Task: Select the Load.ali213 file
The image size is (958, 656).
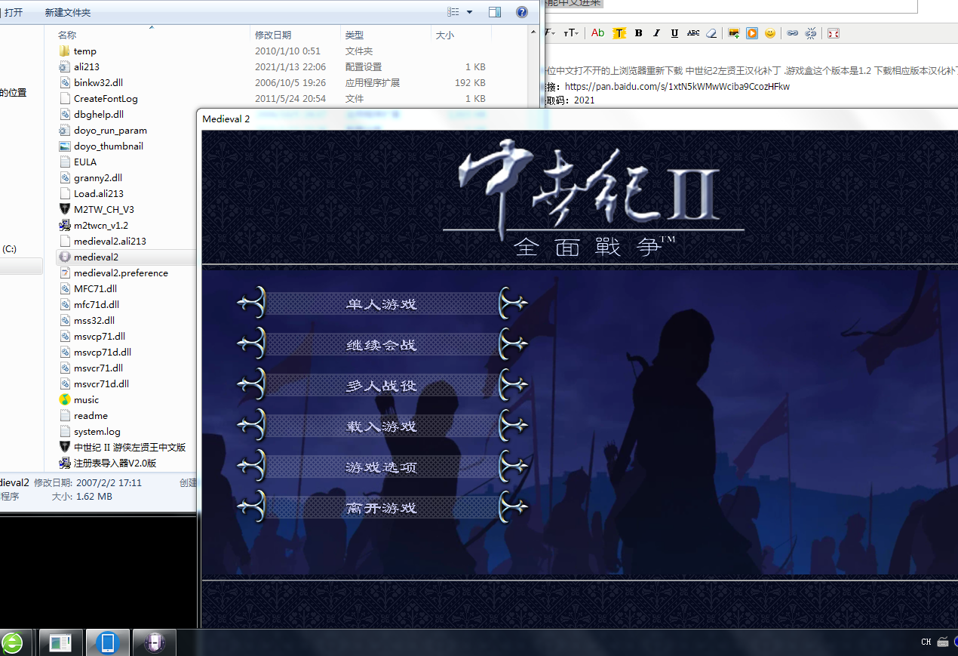Action: (91, 193)
